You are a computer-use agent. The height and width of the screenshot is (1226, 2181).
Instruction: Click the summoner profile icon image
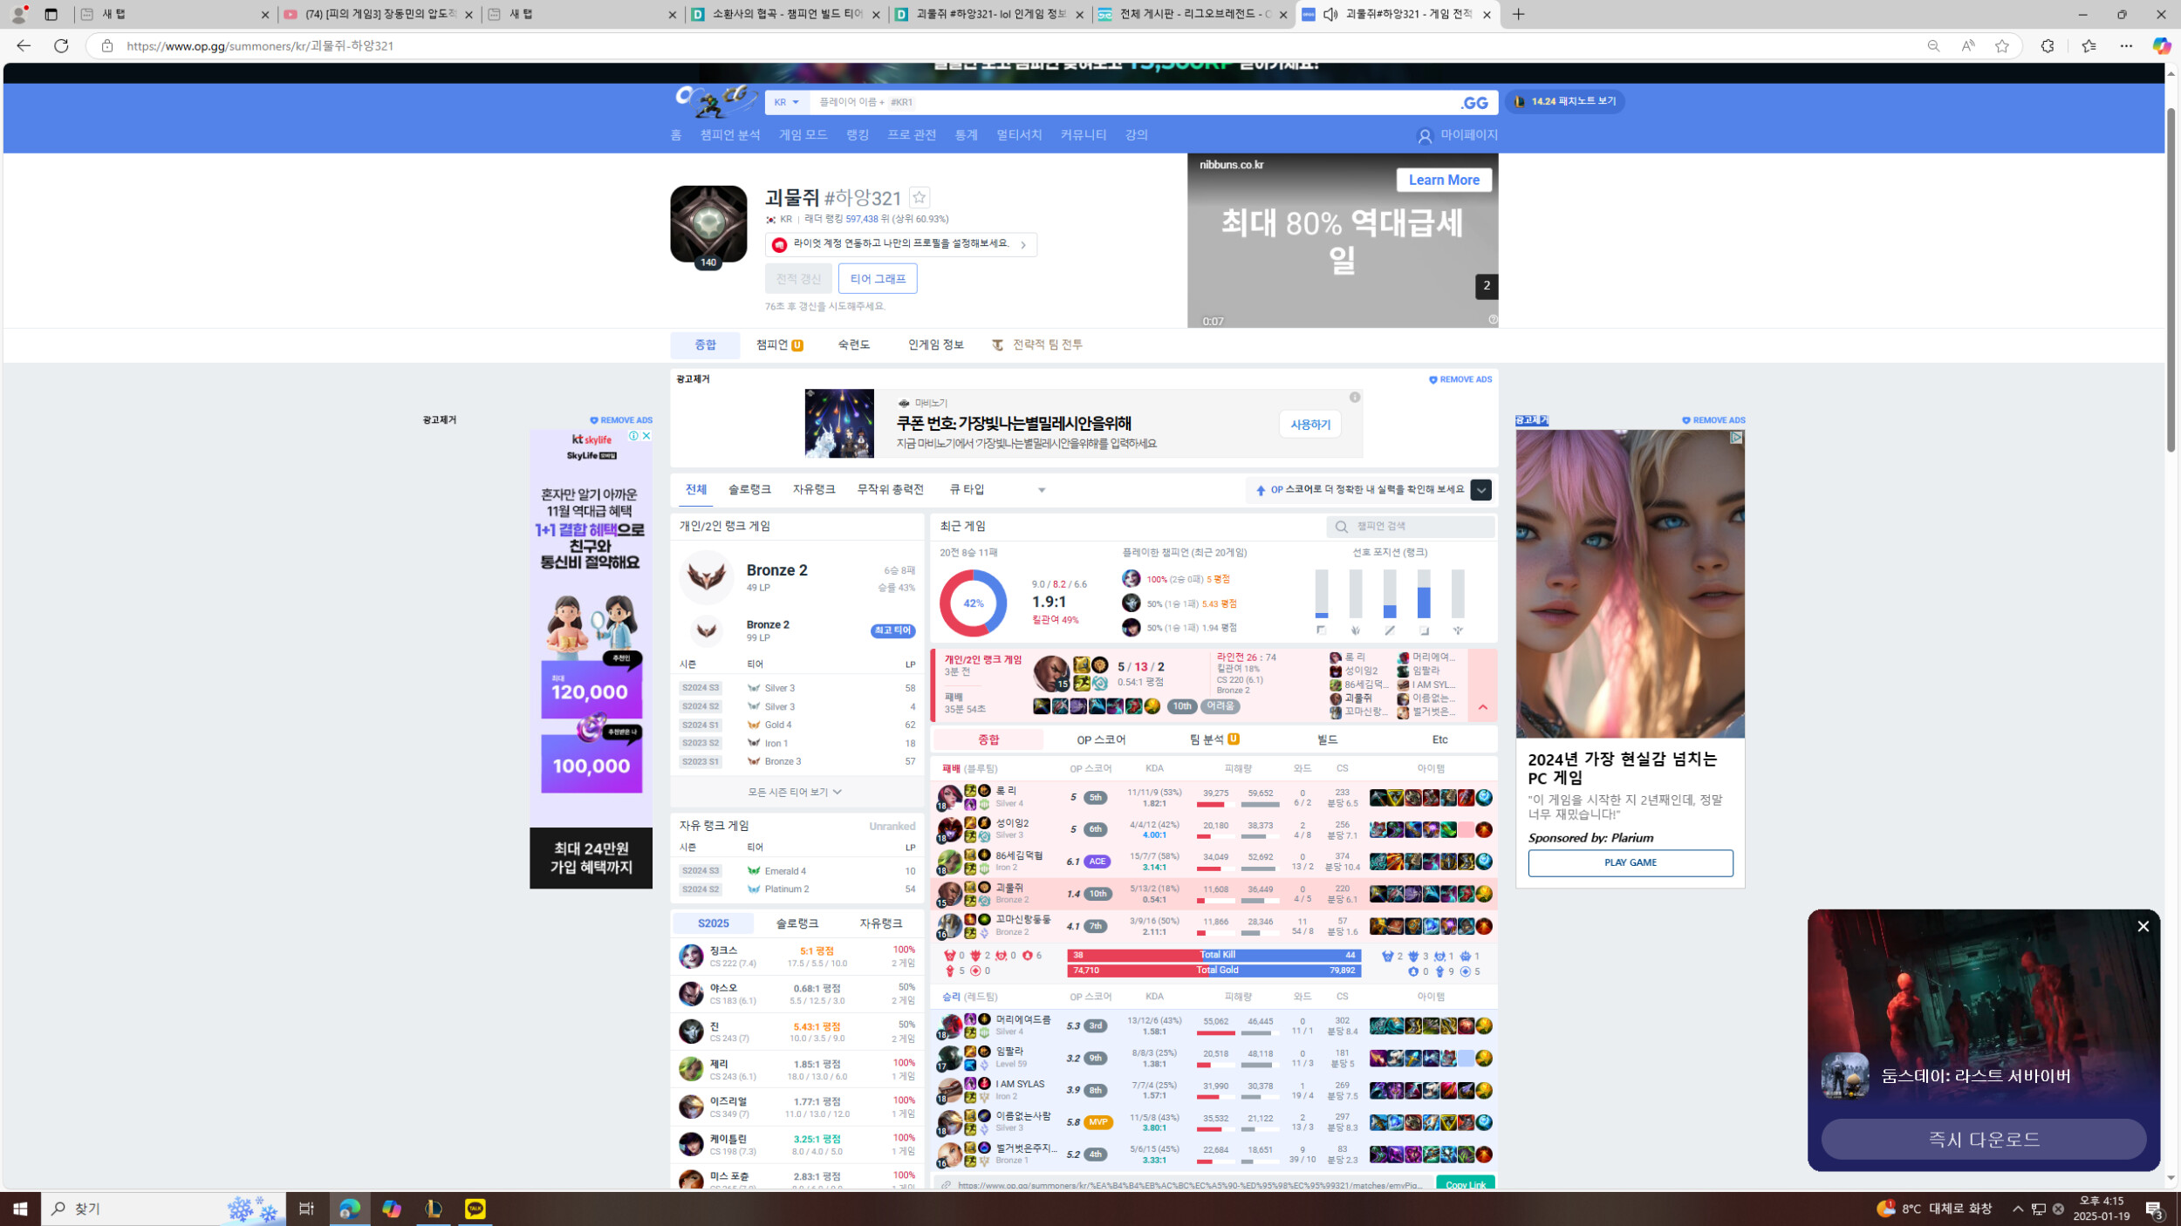[708, 223]
